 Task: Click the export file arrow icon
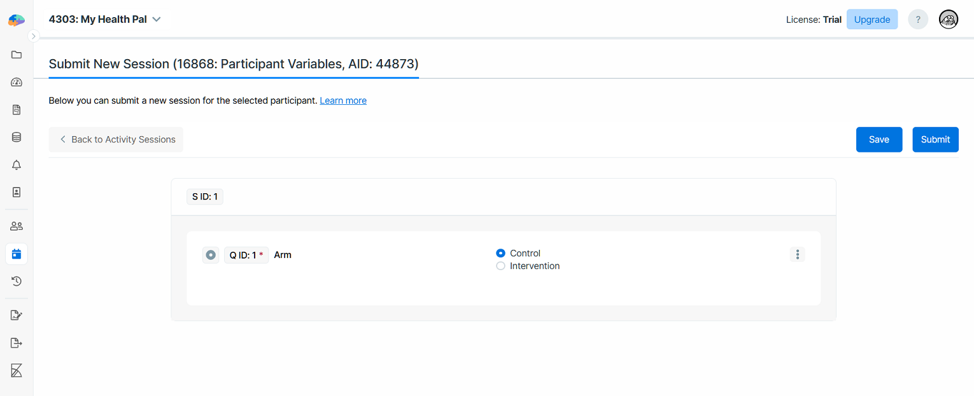17,343
